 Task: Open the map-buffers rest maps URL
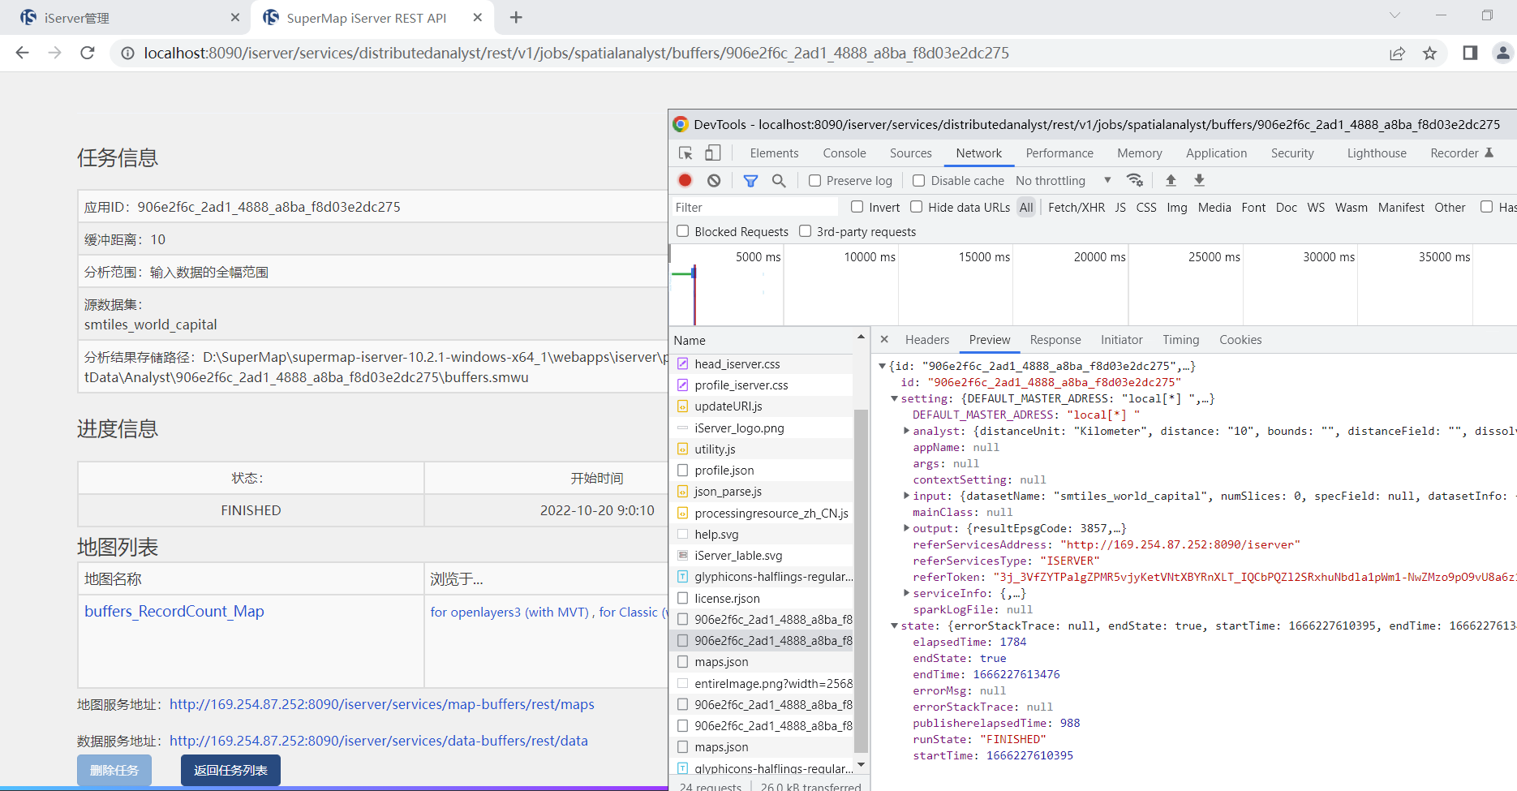click(382, 704)
